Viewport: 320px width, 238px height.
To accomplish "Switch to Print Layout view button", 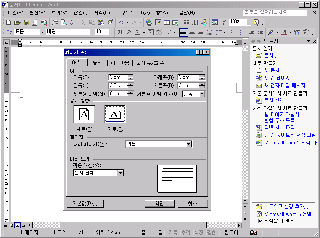I will click(x=18, y=225).
